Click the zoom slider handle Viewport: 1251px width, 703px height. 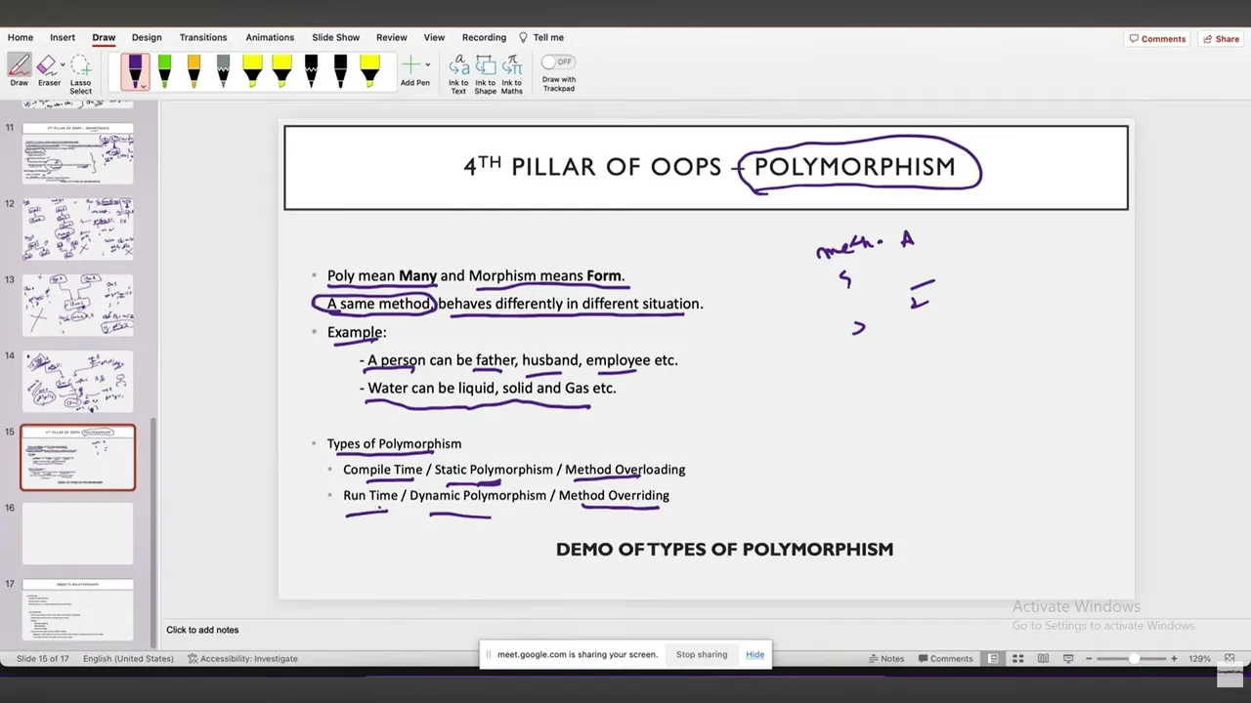pos(1135,658)
